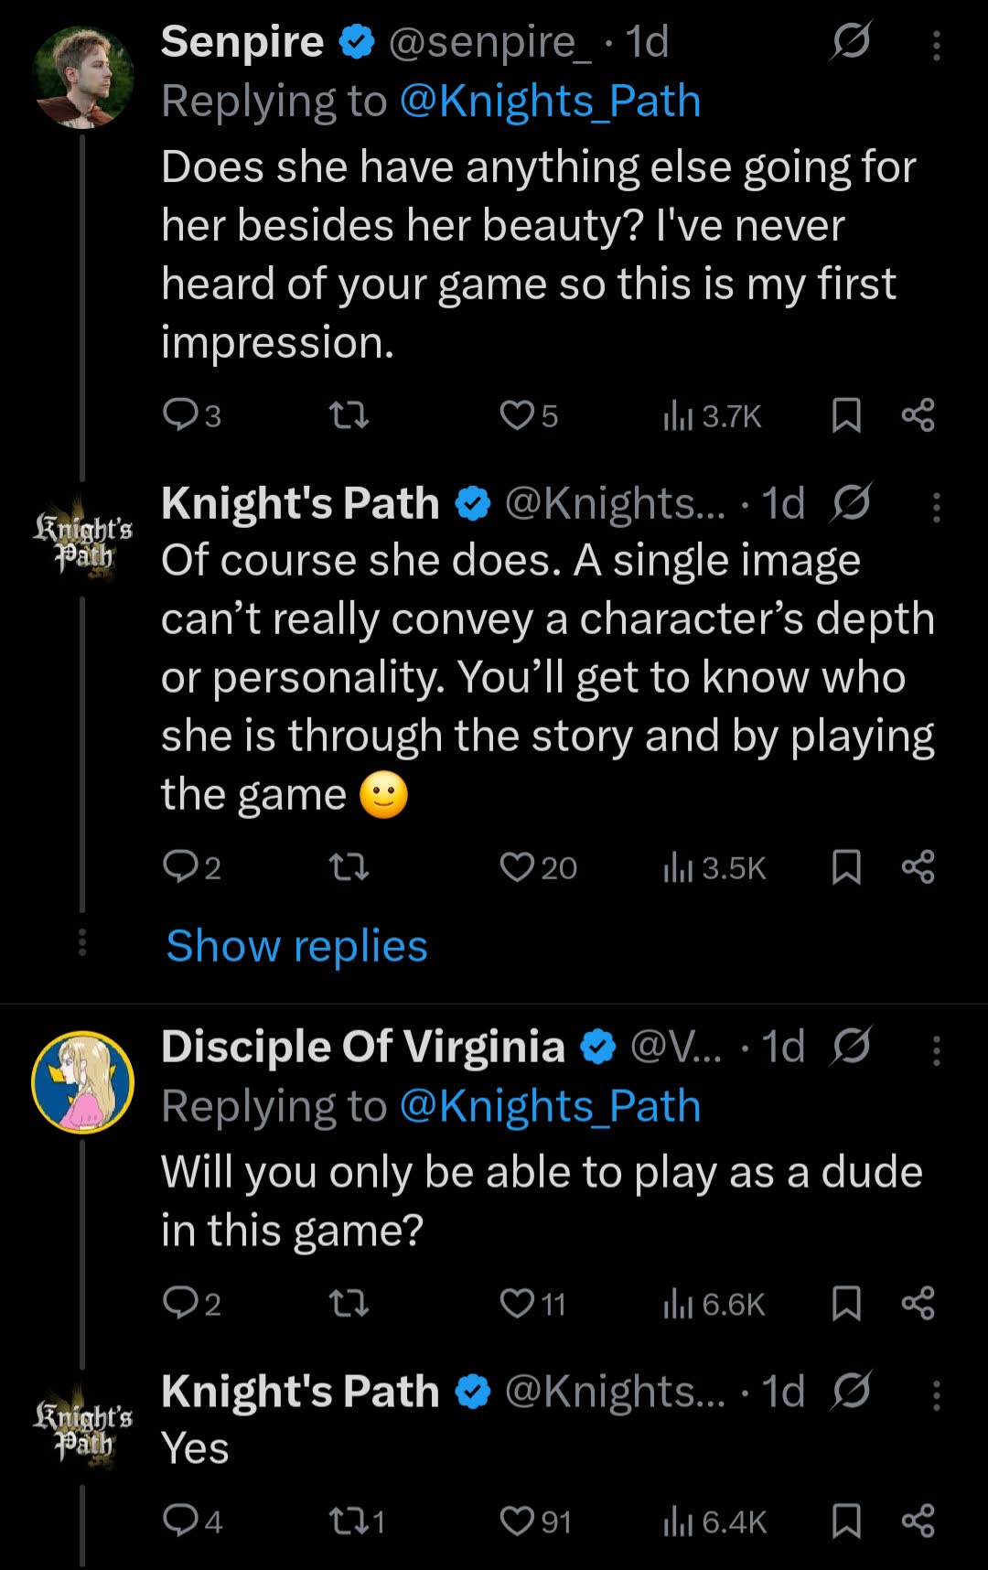
Task: Bookmark Disciple Of Virginia's tweet
Action: [x=846, y=1304]
